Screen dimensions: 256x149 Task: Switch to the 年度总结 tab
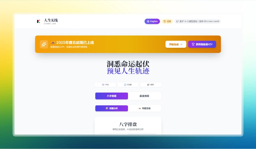tap(144, 108)
